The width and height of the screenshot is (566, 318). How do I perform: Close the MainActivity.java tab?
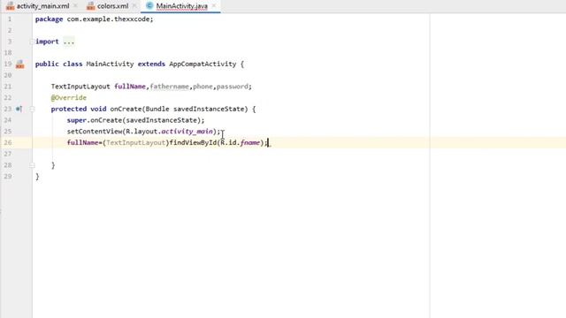pyautogui.click(x=214, y=6)
